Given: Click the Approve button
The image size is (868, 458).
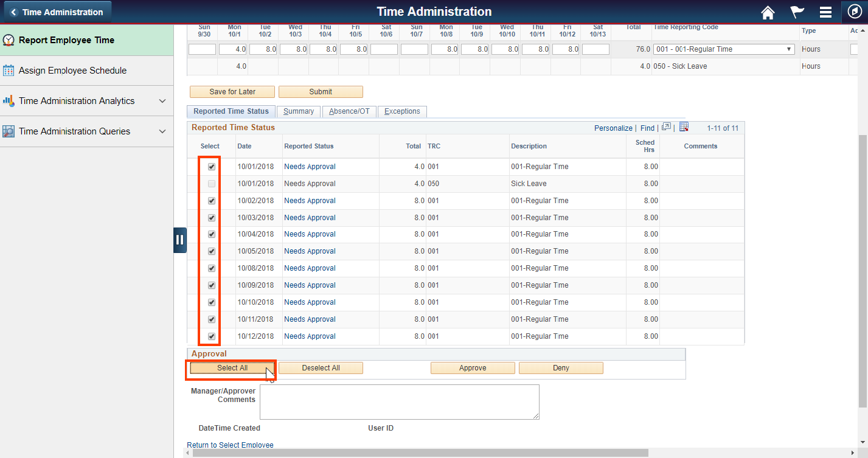Looking at the screenshot, I should (473, 367).
